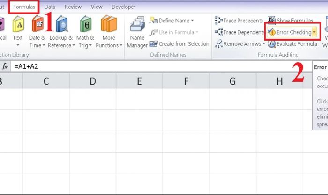The height and width of the screenshot is (195, 328).
Task: Expand the Remove Arrows dropdown arrow
Action: 264,44
